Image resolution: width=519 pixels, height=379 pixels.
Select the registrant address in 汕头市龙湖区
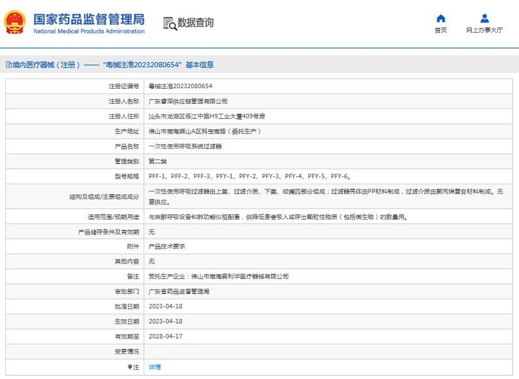click(x=206, y=116)
